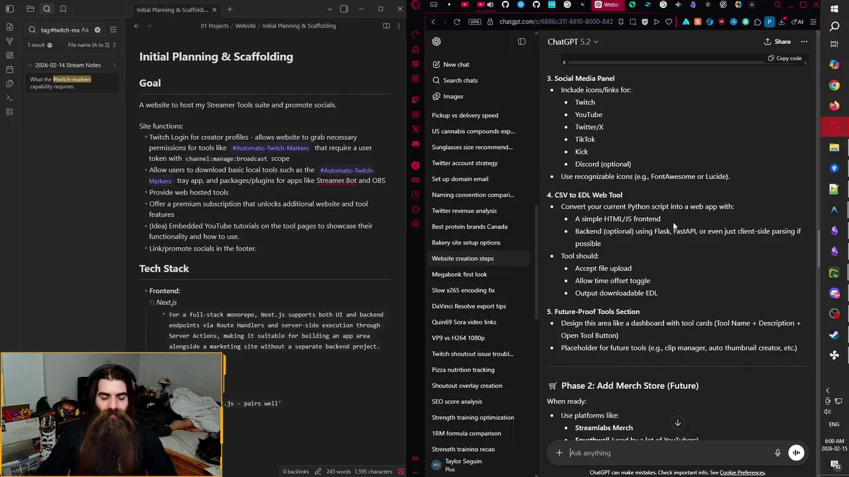Open the Obsidian tab list dropdown
The width and height of the screenshot is (849, 477).
pyautogui.click(x=330, y=9)
